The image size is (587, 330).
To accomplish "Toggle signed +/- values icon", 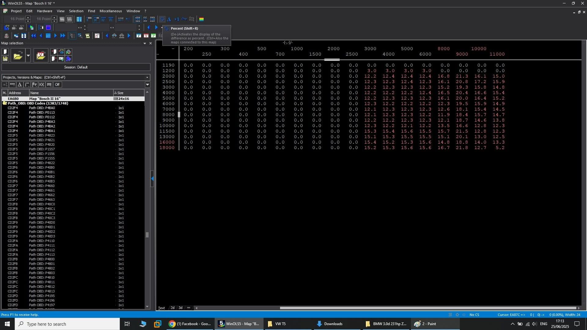I will [128, 19].
